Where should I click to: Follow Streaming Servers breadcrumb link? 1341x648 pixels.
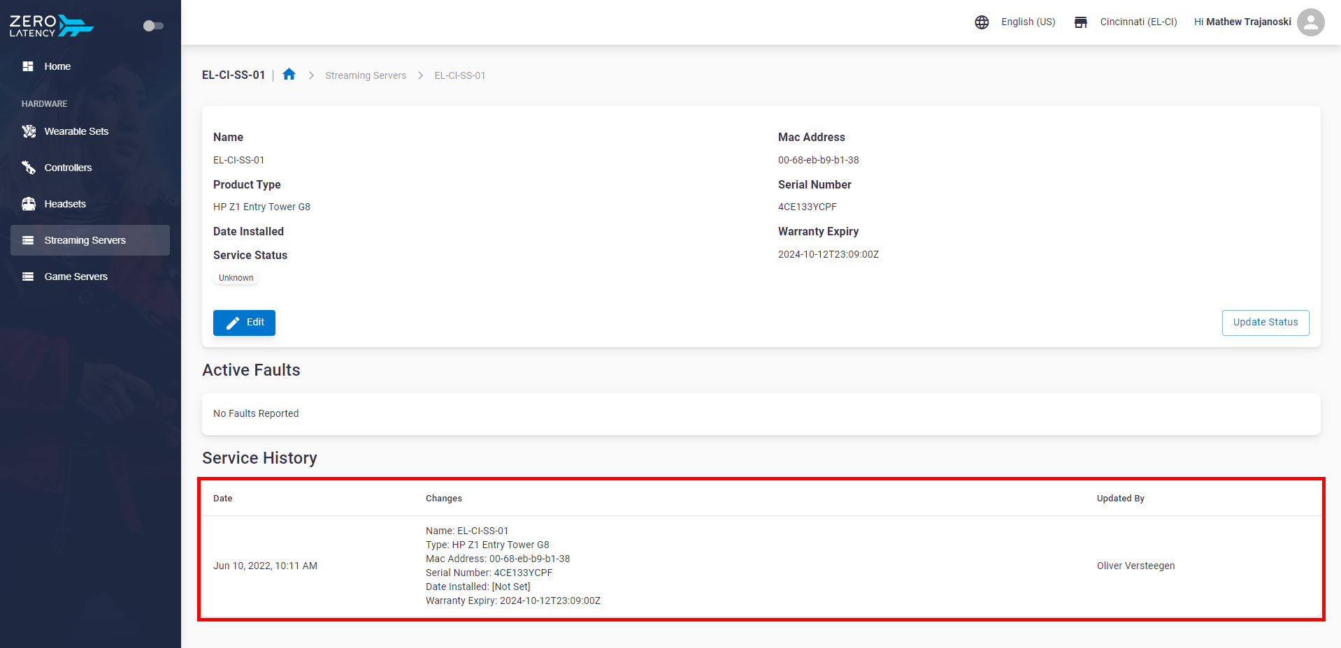click(x=366, y=75)
